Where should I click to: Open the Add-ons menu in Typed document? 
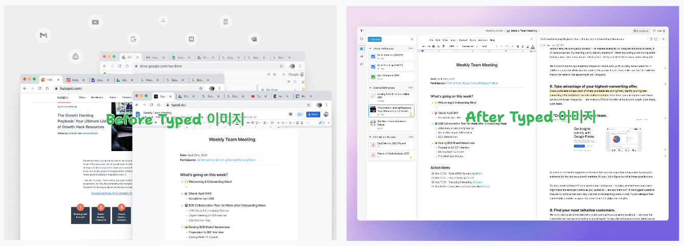(x=483, y=40)
